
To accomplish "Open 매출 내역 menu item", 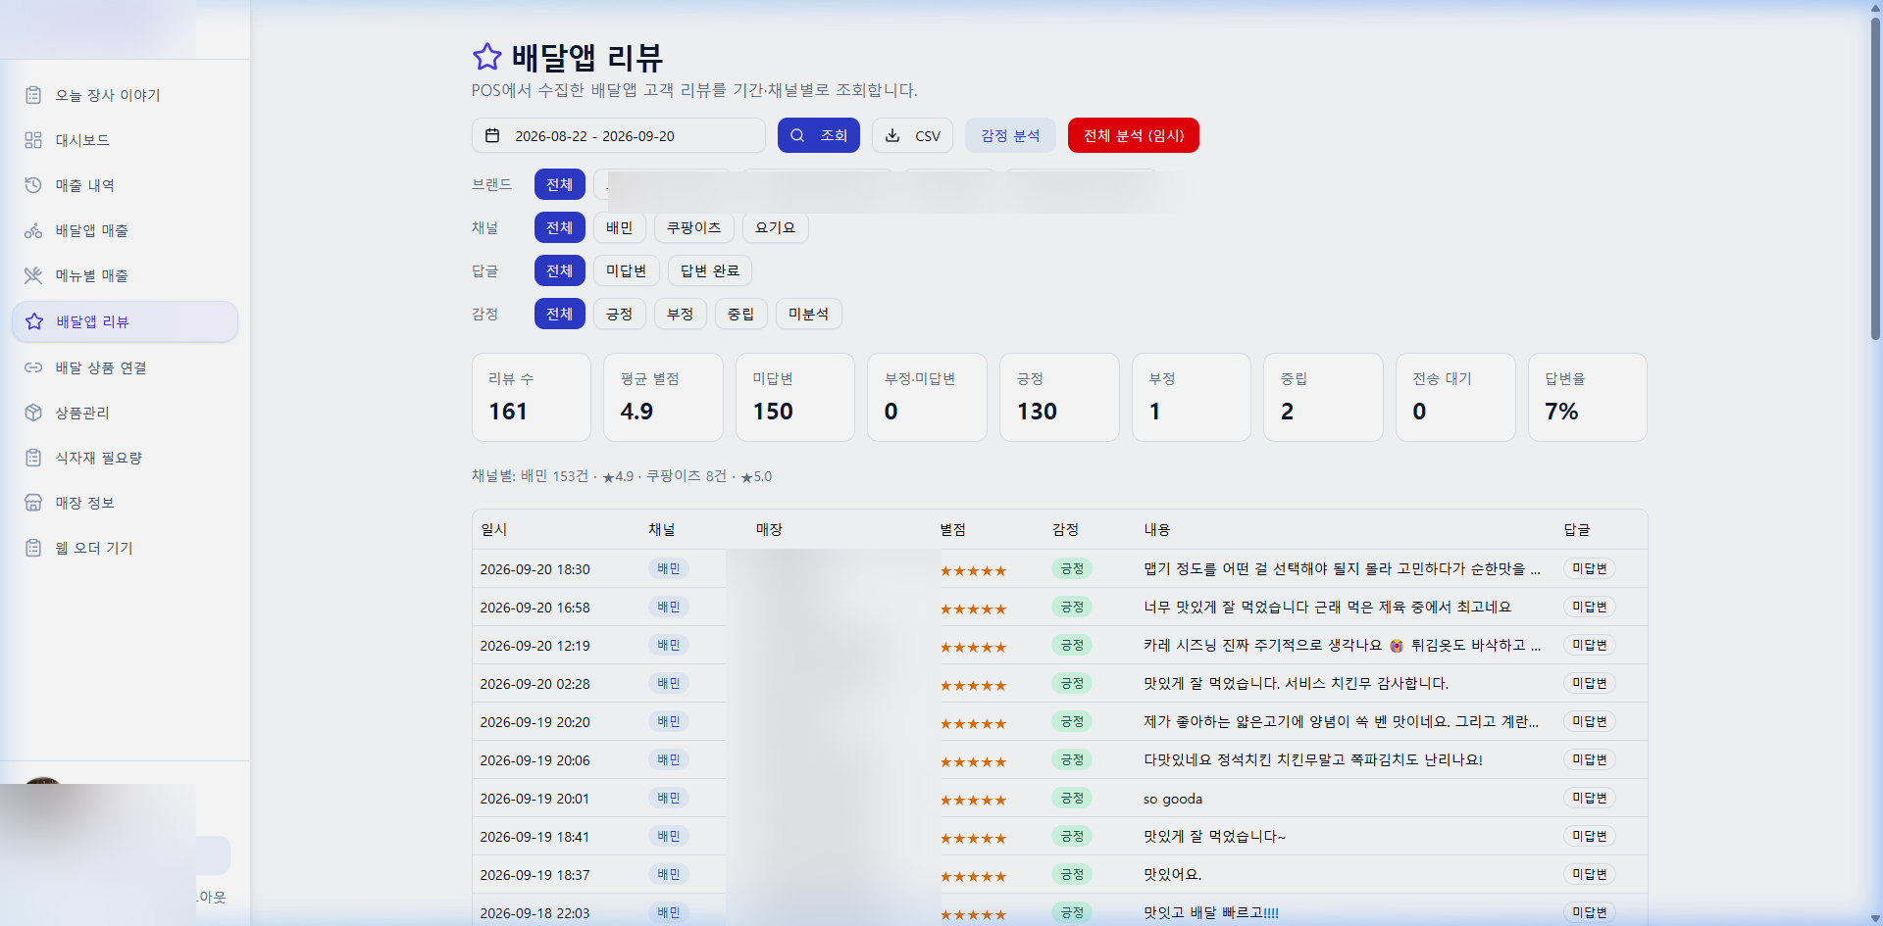I will click(125, 185).
